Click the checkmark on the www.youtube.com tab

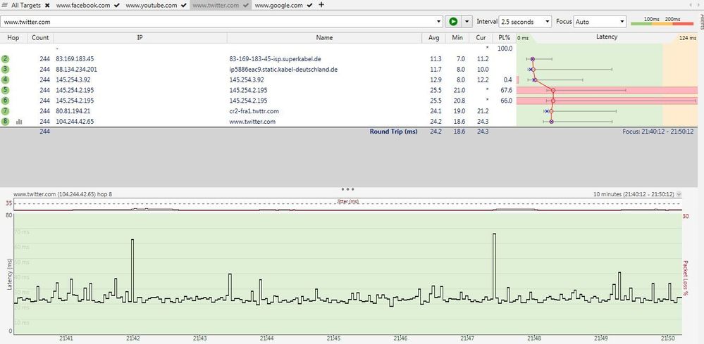click(184, 6)
